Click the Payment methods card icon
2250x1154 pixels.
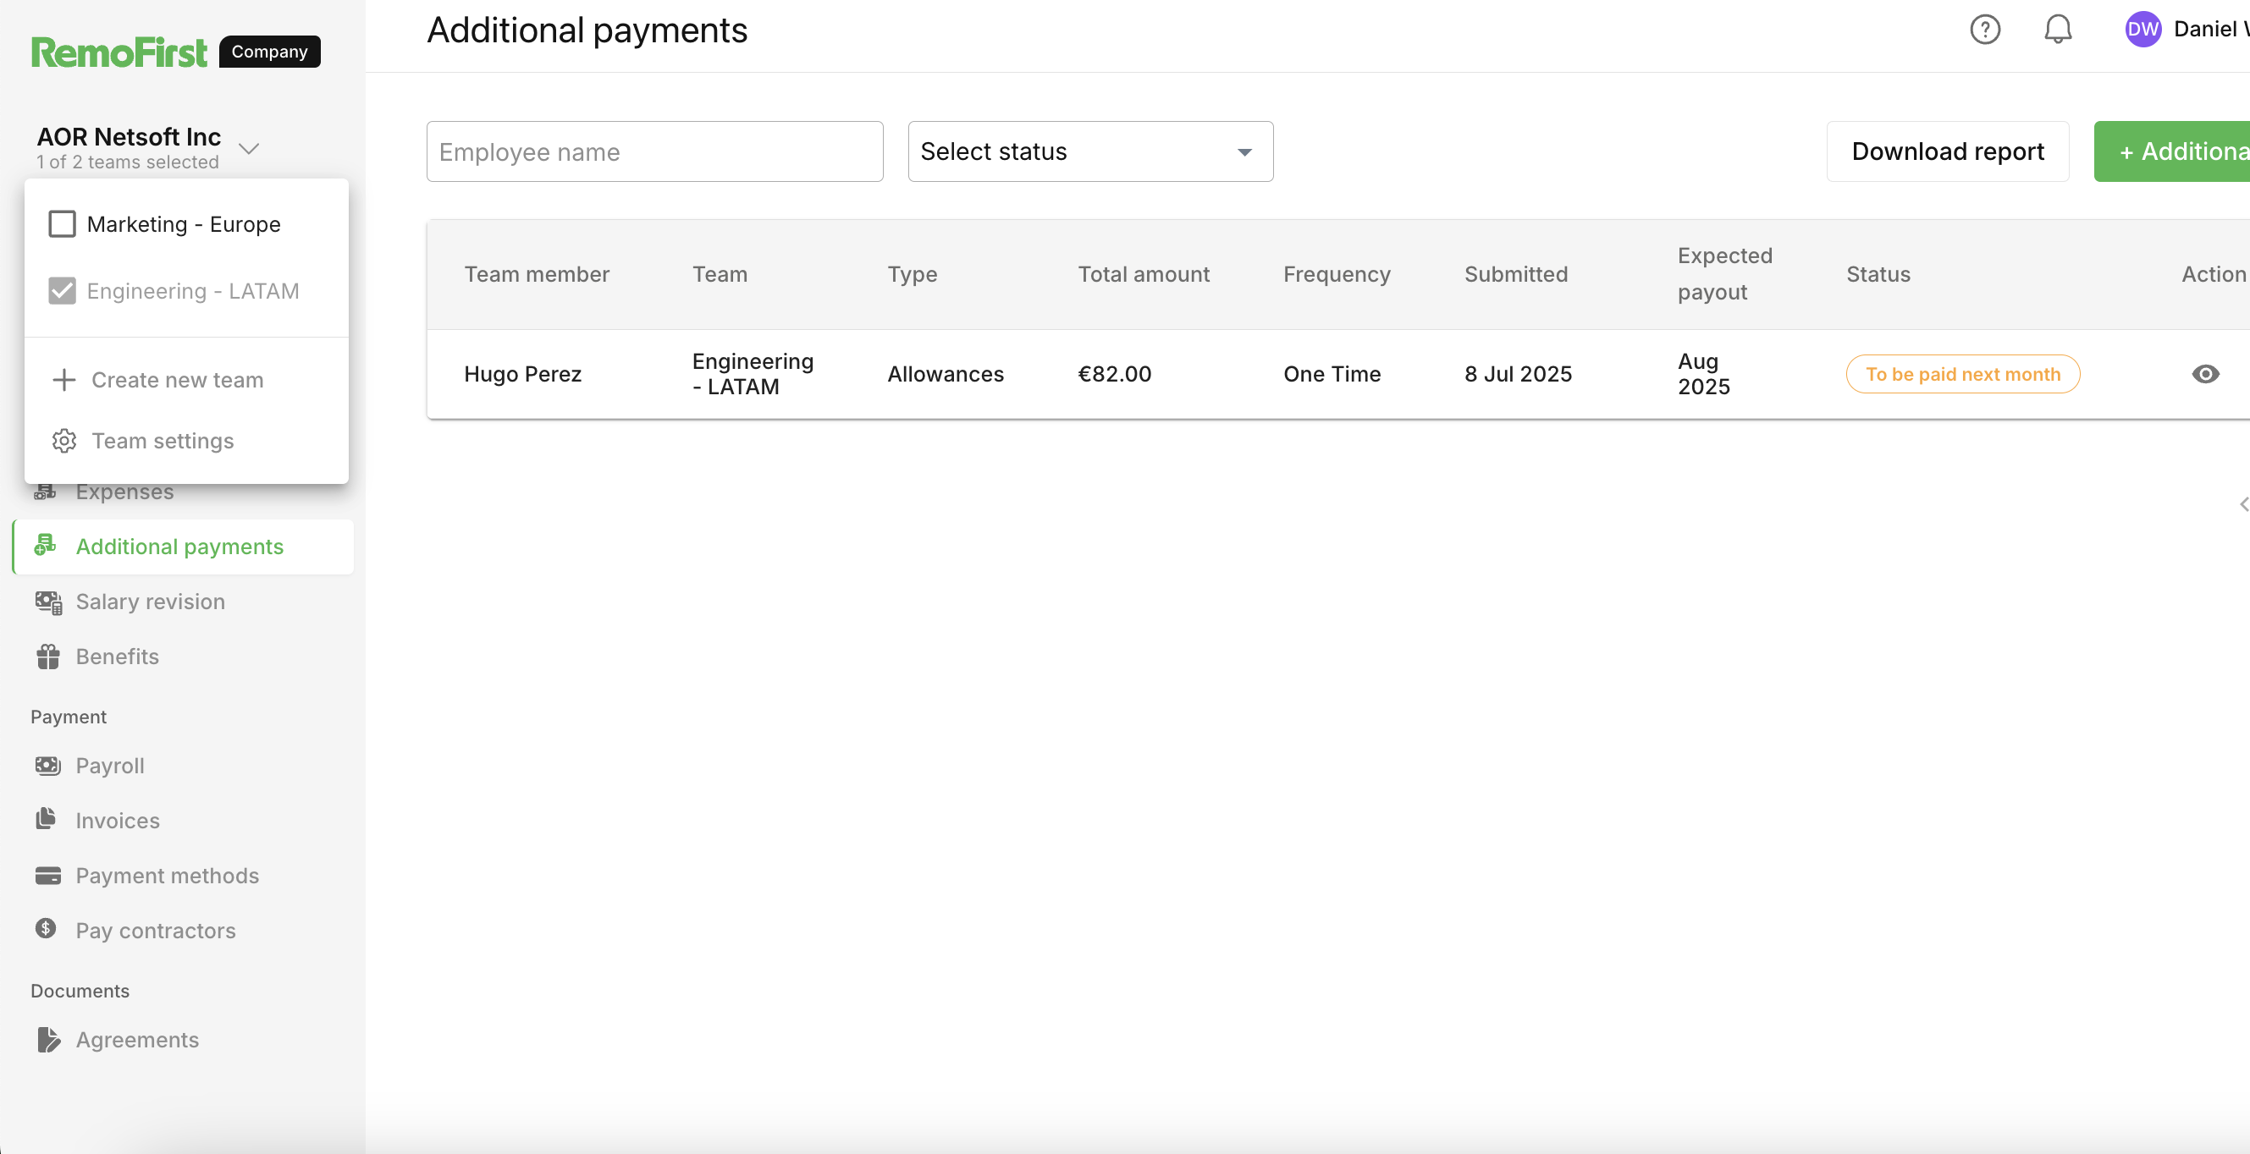47,876
